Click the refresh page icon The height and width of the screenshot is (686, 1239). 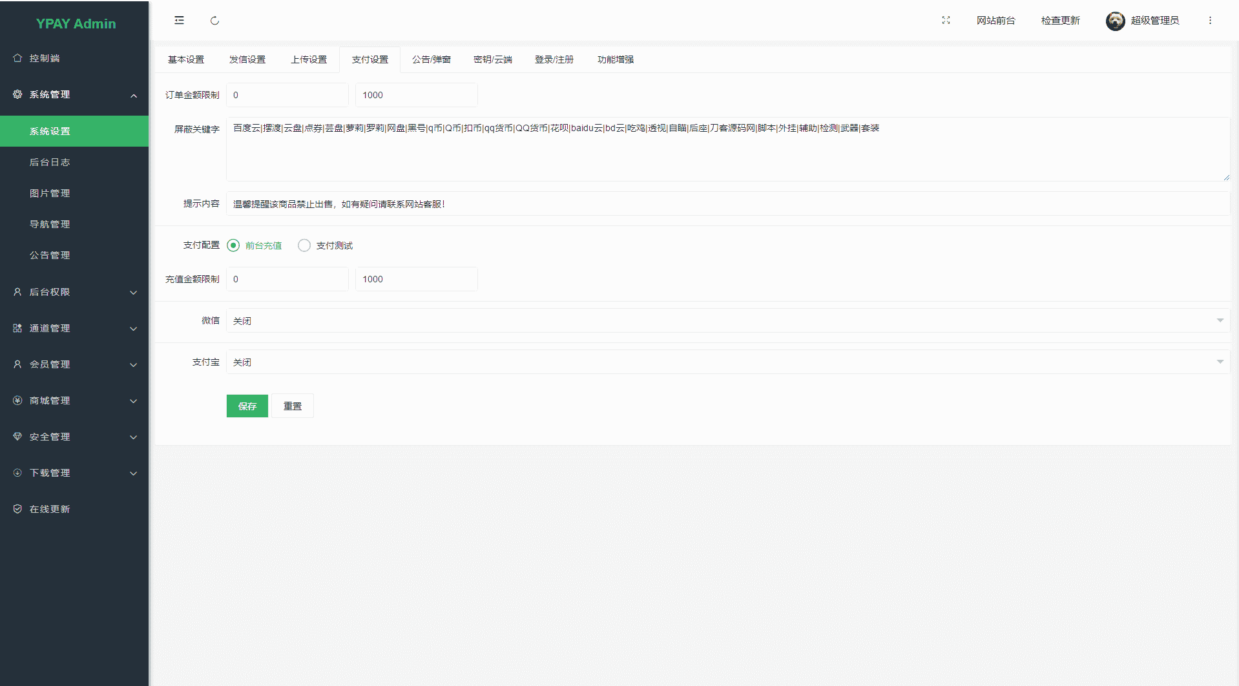[214, 21]
